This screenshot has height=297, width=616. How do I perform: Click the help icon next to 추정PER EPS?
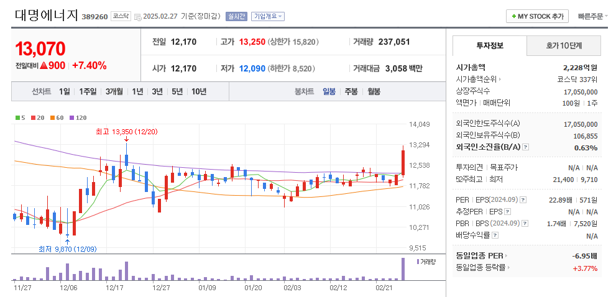pyautogui.click(x=508, y=212)
